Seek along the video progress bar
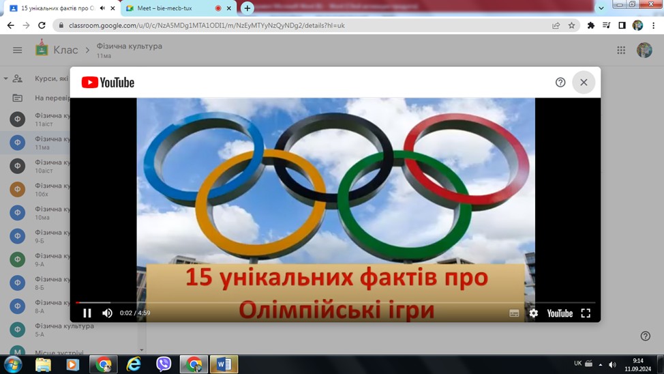Image resolution: width=664 pixels, height=374 pixels. [x=335, y=302]
